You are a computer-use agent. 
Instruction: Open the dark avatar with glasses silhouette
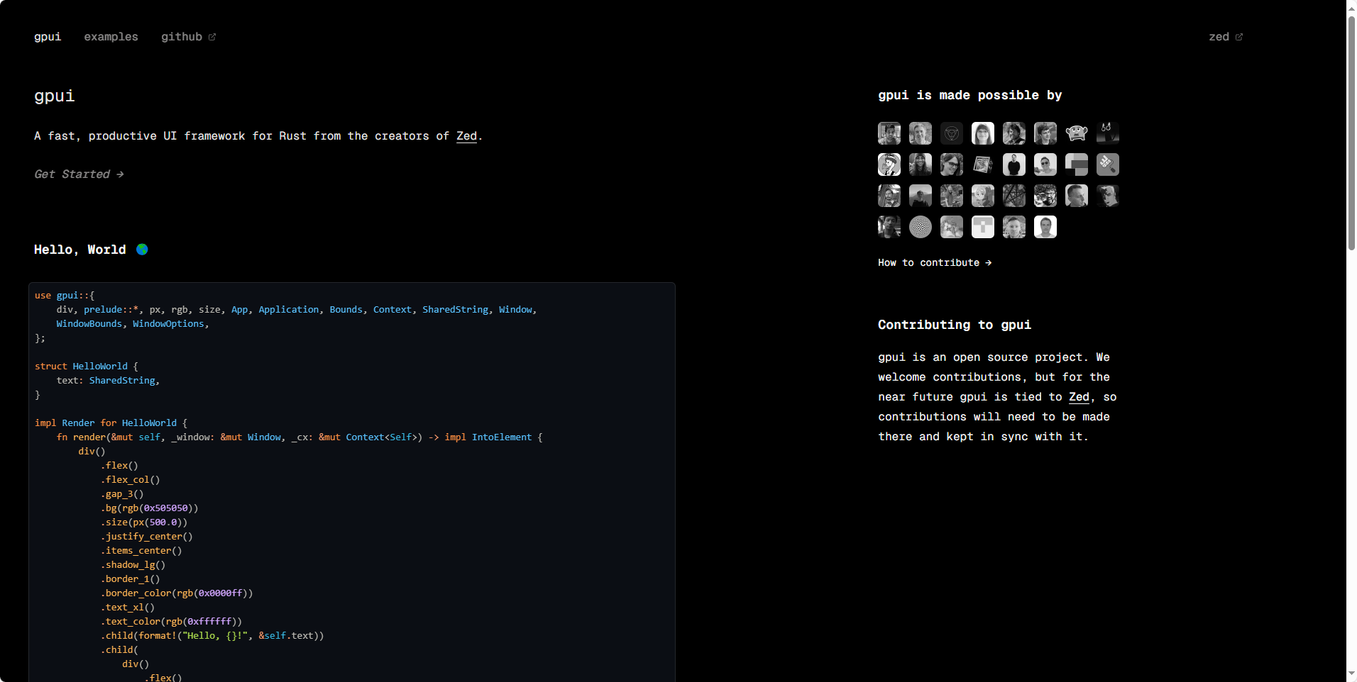tap(1108, 133)
